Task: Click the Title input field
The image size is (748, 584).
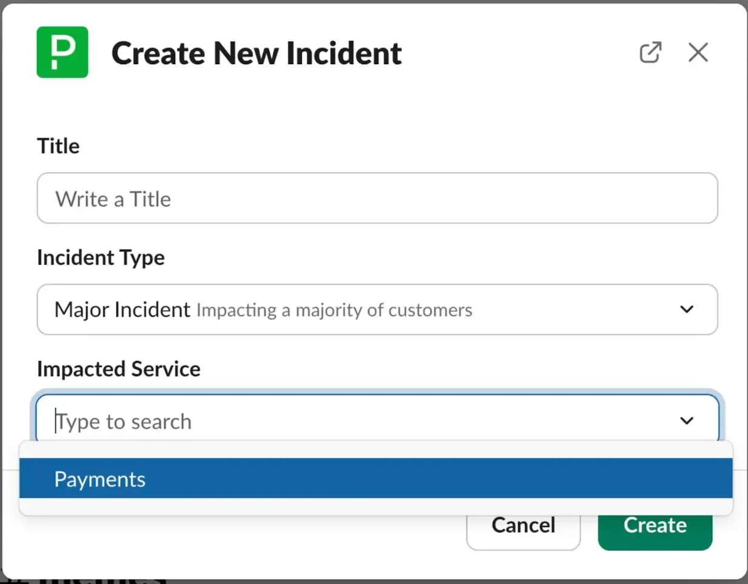Action: pyautogui.click(x=377, y=198)
